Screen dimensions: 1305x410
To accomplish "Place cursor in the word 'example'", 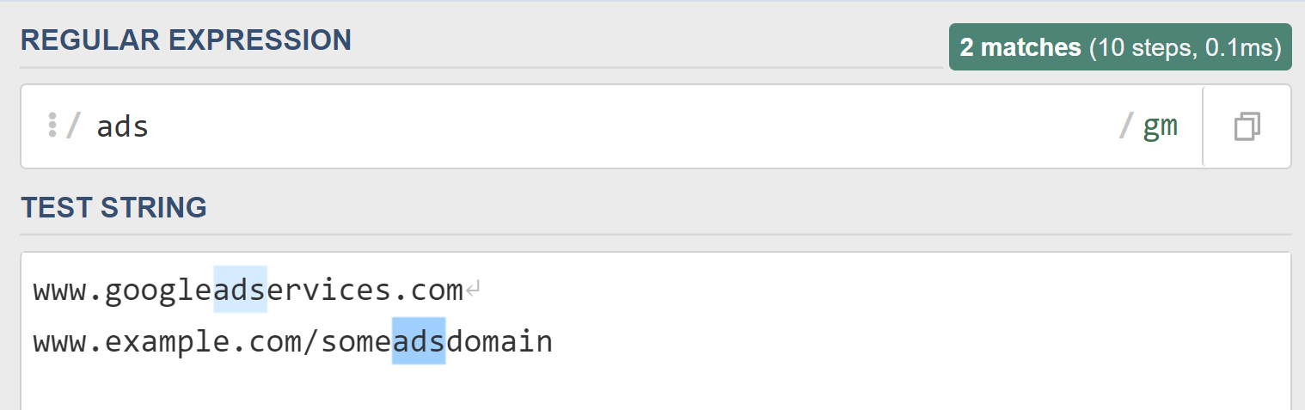I will click(x=168, y=342).
